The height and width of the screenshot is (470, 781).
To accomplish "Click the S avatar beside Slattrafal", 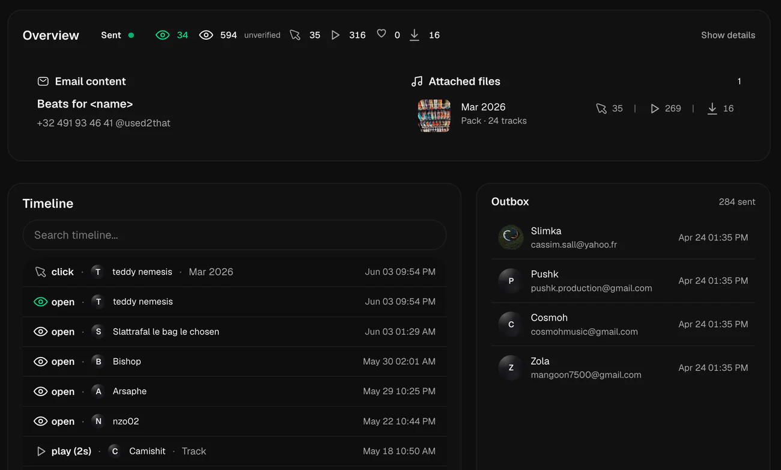I will (99, 332).
